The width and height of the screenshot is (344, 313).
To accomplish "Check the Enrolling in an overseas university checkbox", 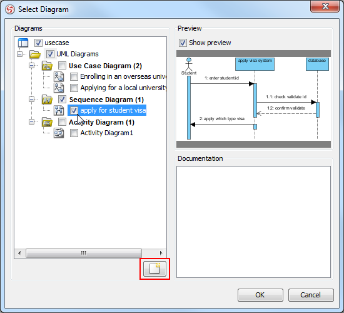I will tap(74, 76).
